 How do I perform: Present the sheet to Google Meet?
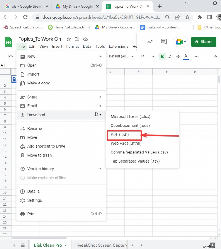click(180, 42)
